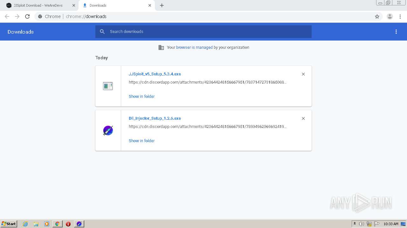This screenshot has height=228, width=407.
Task: Open the Chrome profile avatar icon
Action: [x=390, y=16]
